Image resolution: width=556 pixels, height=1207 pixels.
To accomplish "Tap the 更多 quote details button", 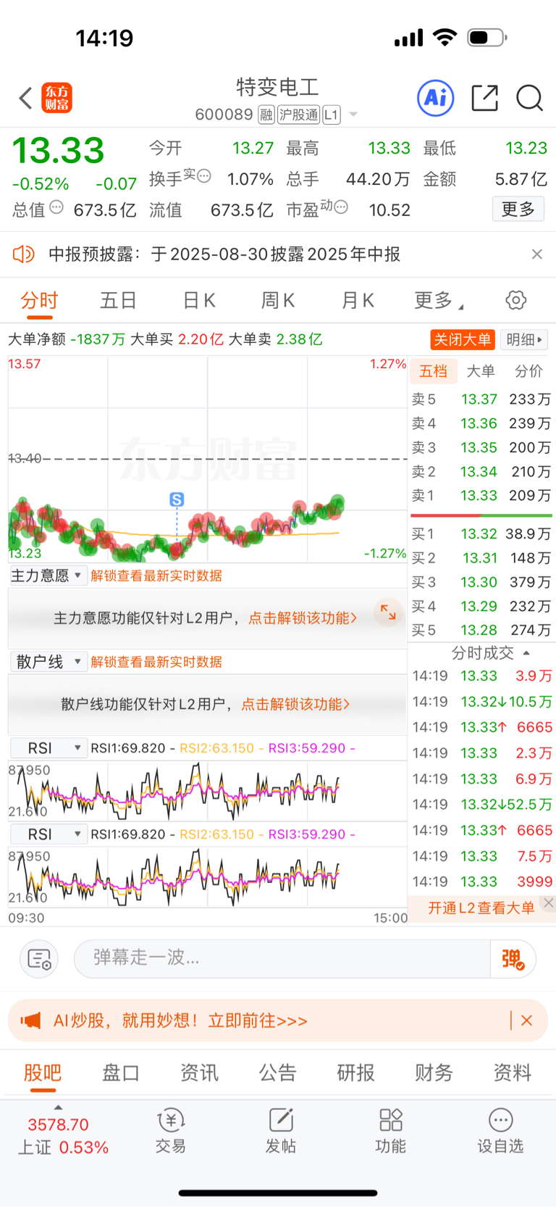I will tap(518, 210).
